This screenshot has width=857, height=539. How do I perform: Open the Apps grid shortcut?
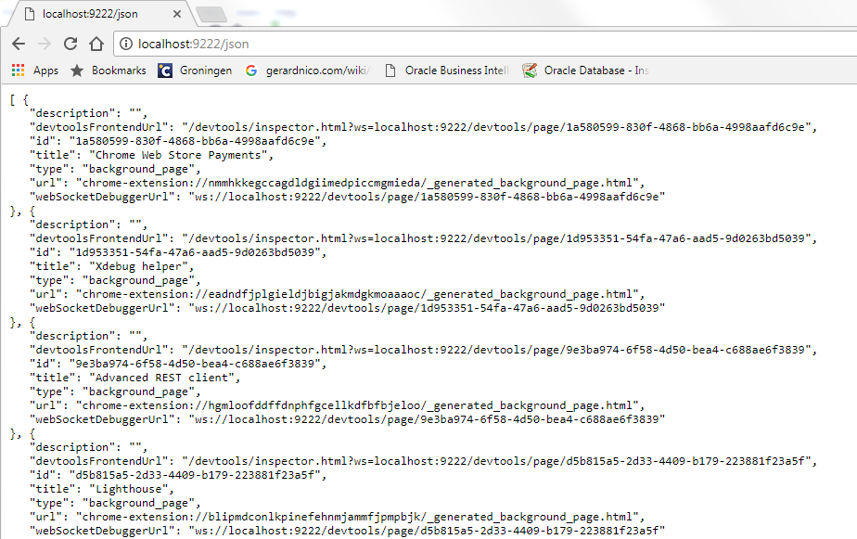tap(17, 70)
